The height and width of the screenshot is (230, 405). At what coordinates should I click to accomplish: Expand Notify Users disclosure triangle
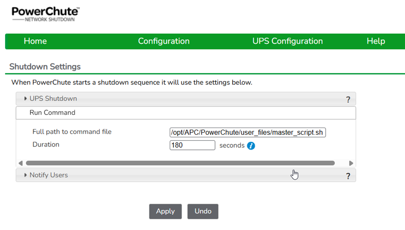click(25, 175)
